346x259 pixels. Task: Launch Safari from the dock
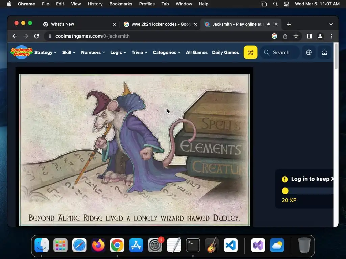79,245
